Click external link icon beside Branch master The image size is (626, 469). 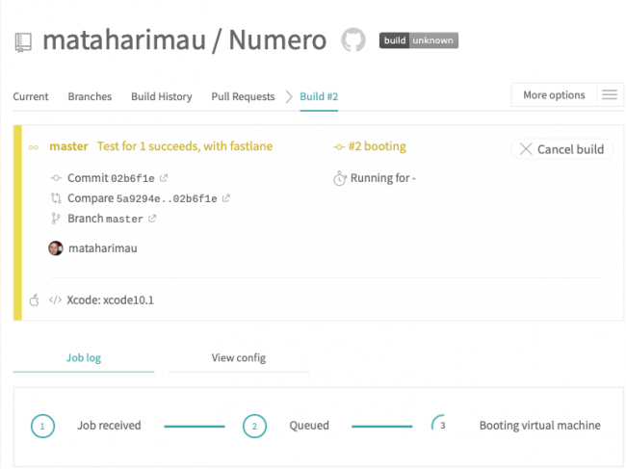pyautogui.click(x=152, y=219)
